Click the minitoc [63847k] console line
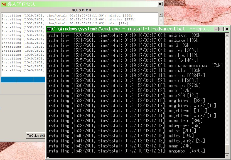This screenshot has width=231, height=160. click(x=126, y=75)
